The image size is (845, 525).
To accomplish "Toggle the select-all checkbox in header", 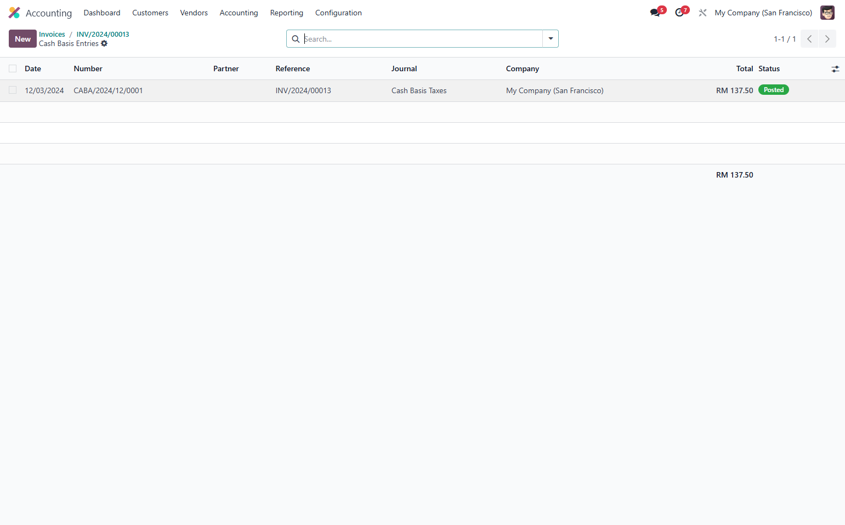I will pos(13,69).
